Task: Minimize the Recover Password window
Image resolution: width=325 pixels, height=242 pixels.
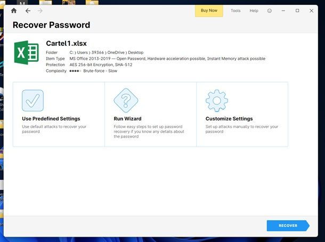Action: click(x=283, y=11)
